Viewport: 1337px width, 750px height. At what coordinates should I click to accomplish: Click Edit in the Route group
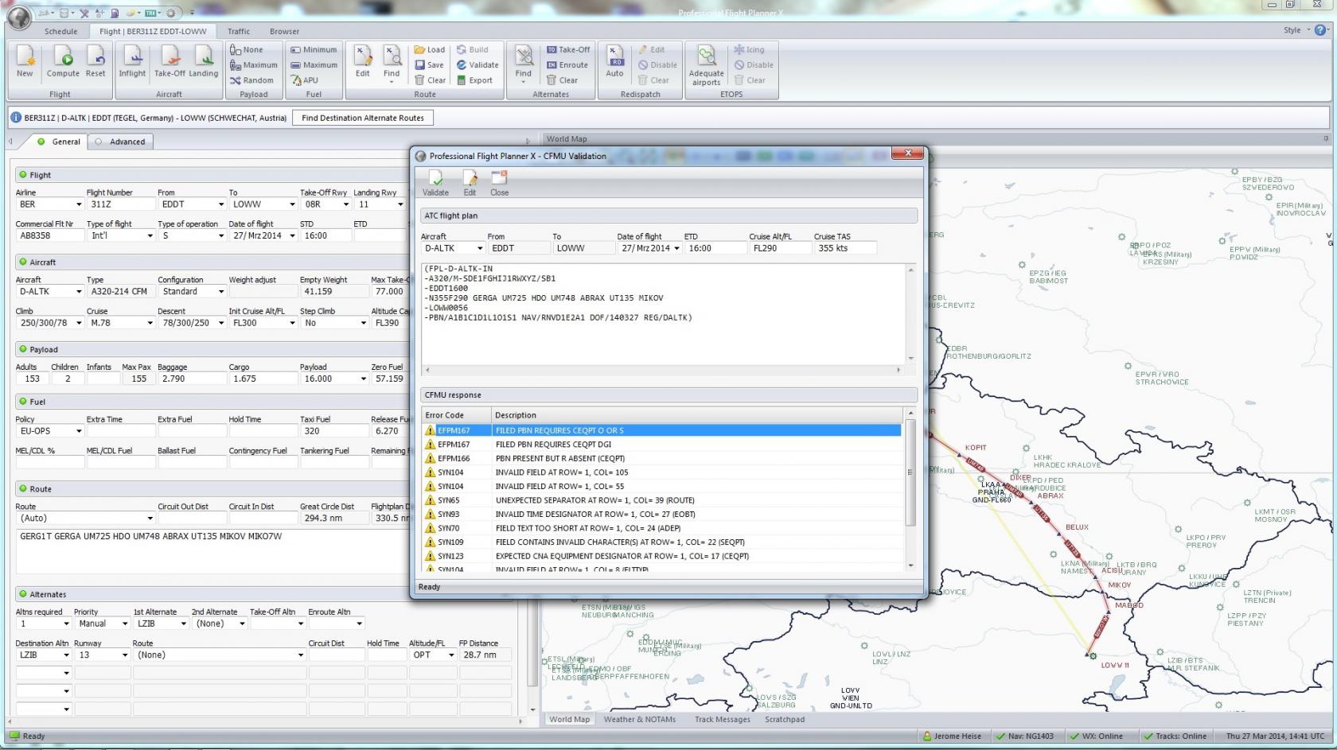[362, 61]
